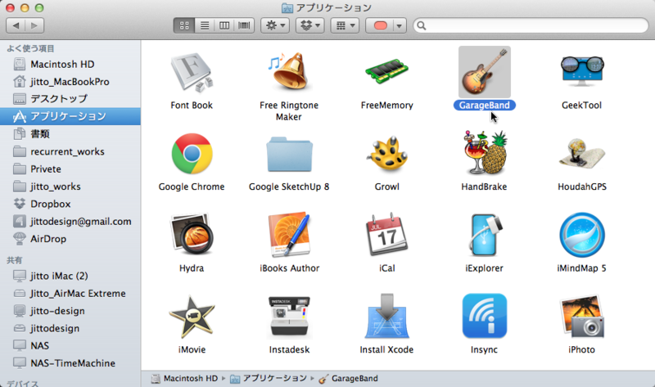655x387 pixels.
Task: Open the label color dropdown arrow
Action: click(400, 25)
